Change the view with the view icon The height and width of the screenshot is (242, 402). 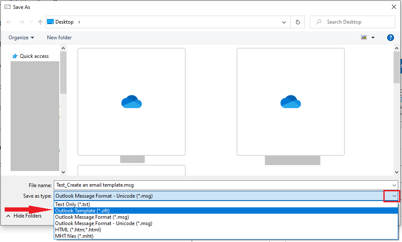(x=364, y=38)
